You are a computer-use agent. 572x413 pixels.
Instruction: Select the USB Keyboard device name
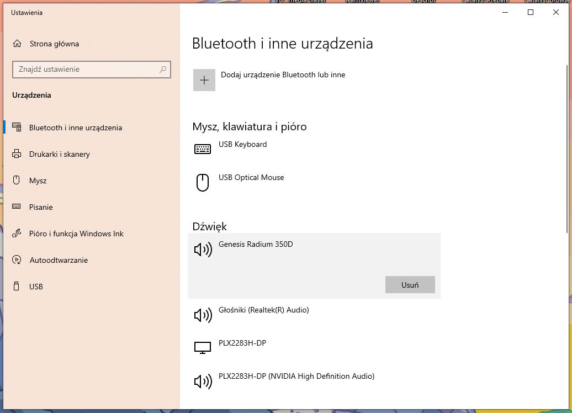coord(242,144)
